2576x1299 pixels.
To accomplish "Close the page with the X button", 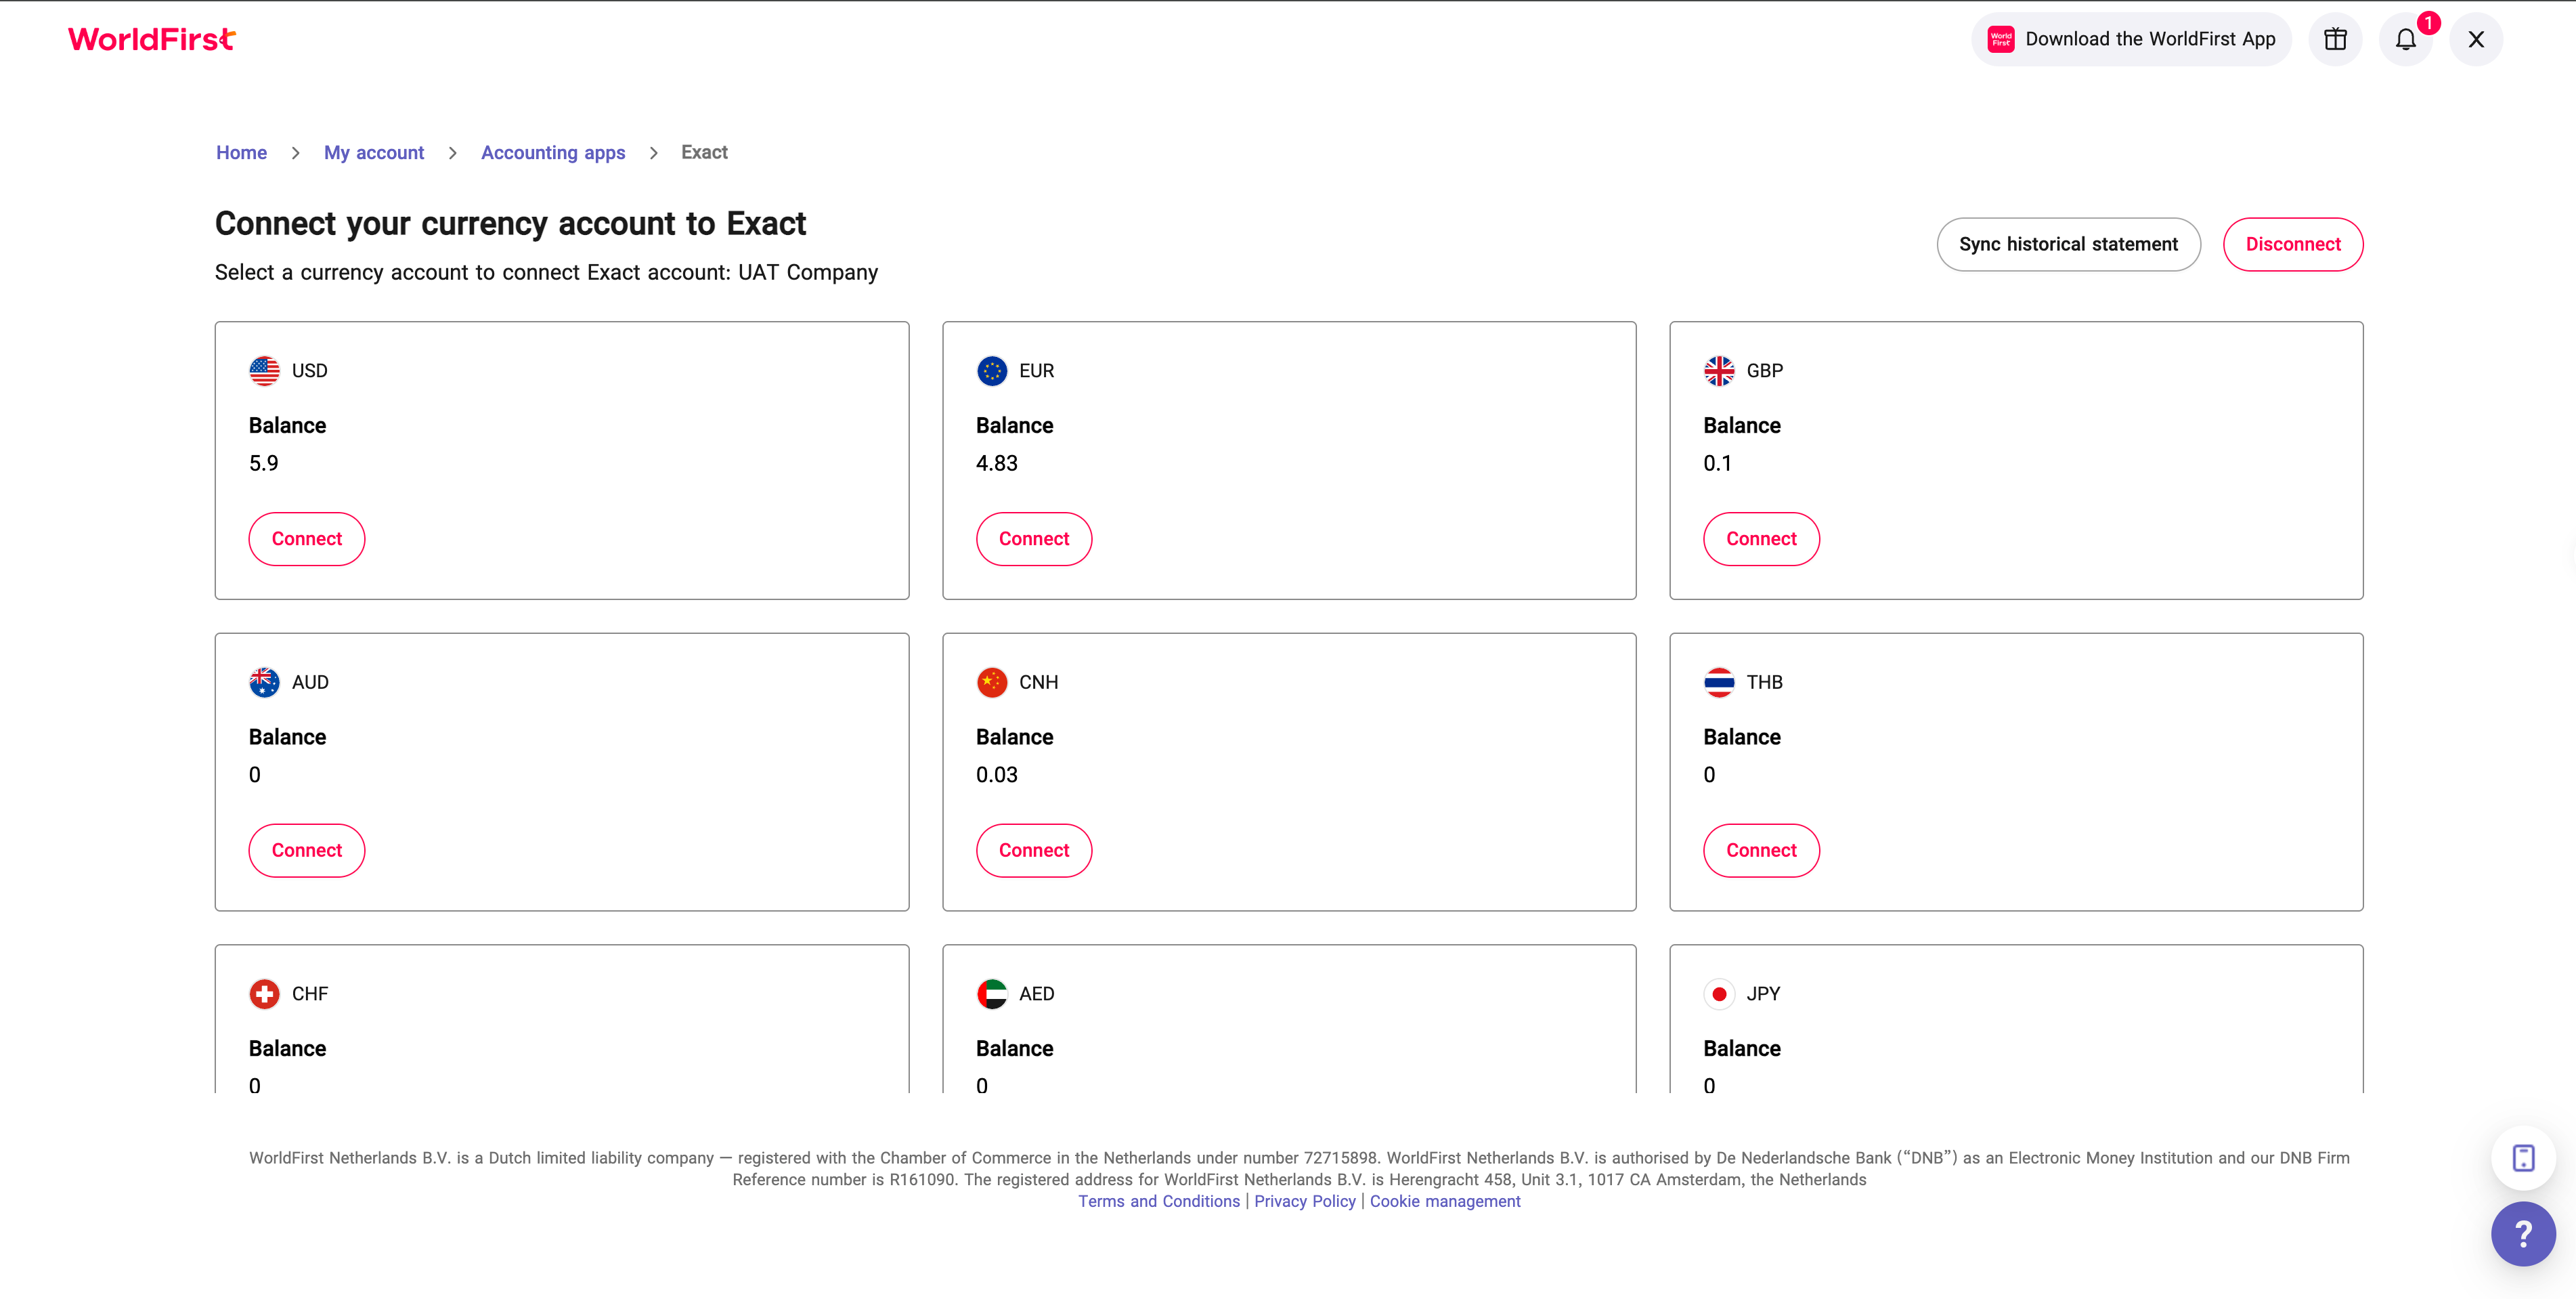I will point(2476,39).
